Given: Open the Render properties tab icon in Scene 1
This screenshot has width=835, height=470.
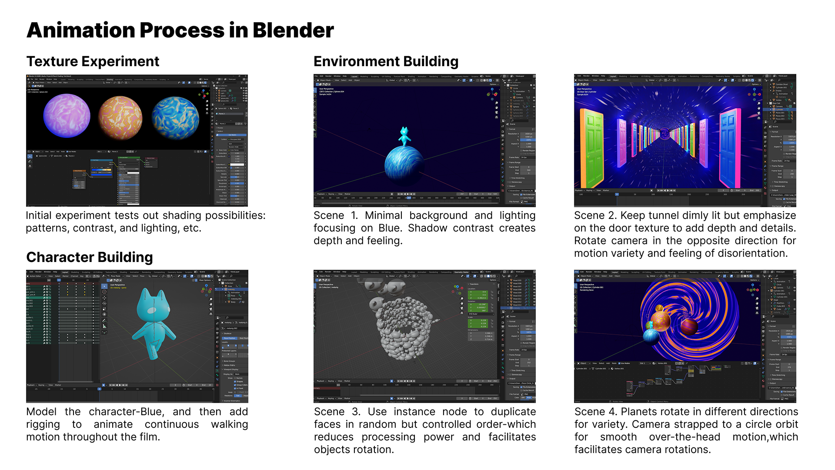Looking at the screenshot, I should click(503, 131).
